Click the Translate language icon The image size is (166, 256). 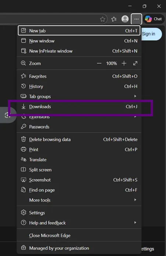(24, 159)
